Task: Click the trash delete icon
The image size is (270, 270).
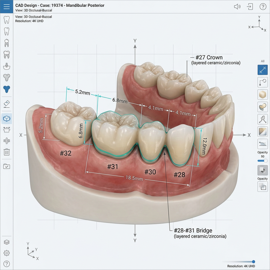Action: tap(7, 152)
